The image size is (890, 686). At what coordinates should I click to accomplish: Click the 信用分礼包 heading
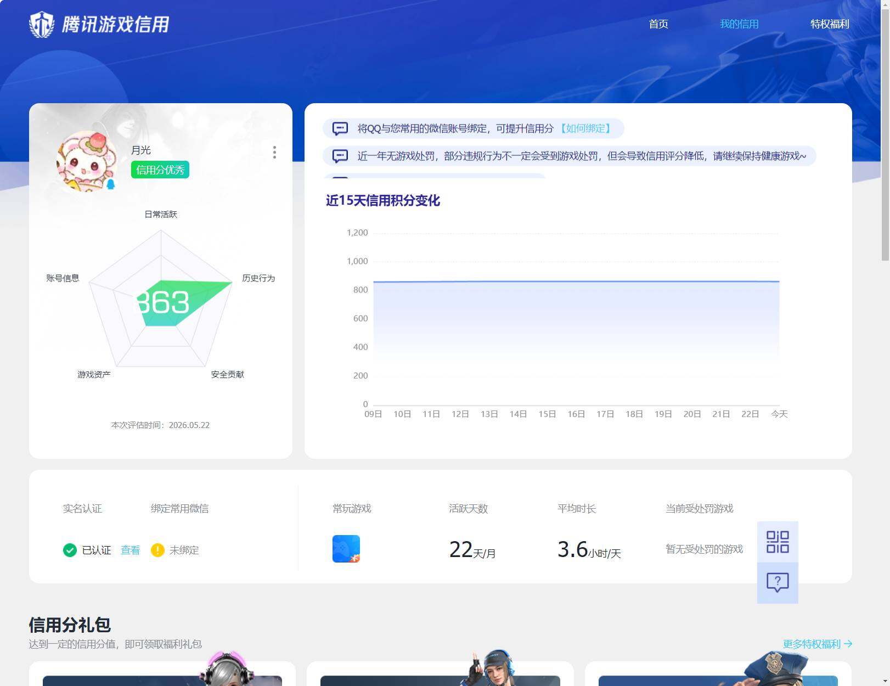click(70, 625)
